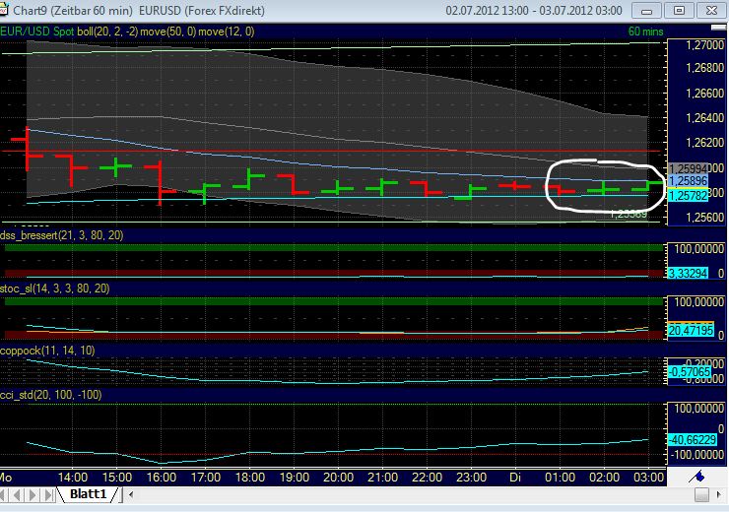This screenshot has width=729, height=512.
Task: Click the 01:00 time axis label
Action: [561, 478]
